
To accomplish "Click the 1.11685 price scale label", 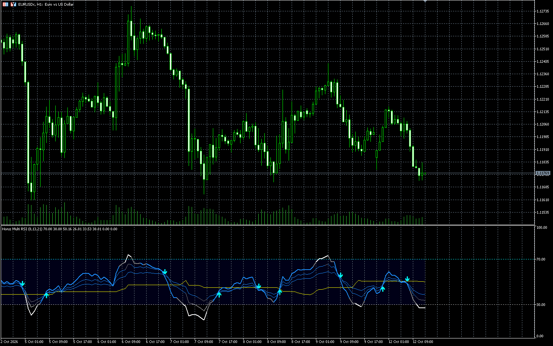I will [543, 187].
